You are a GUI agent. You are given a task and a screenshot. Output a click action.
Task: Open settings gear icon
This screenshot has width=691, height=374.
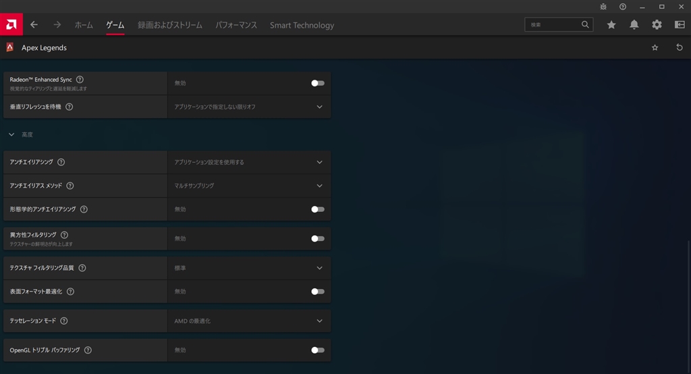(657, 25)
